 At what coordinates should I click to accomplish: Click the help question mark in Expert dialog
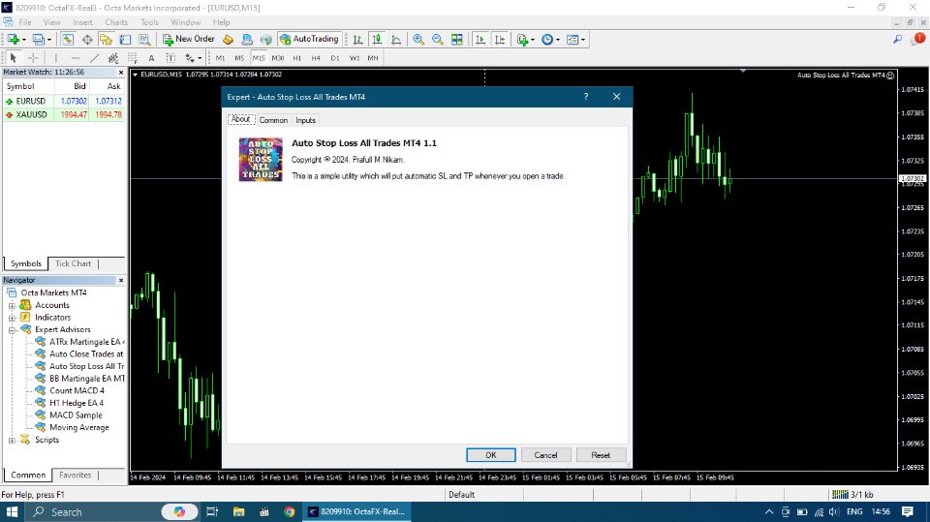(x=586, y=96)
